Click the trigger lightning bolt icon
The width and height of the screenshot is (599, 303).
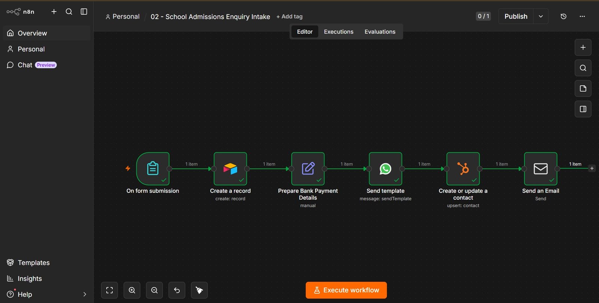point(128,168)
